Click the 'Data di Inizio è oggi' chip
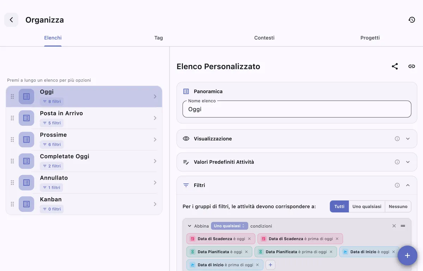Viewport: 423px width, 271px height. 369,252
